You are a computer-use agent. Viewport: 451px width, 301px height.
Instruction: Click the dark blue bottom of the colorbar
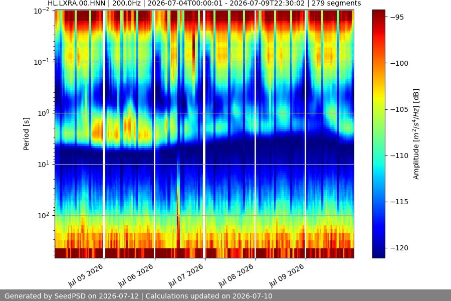coord(378,254)
